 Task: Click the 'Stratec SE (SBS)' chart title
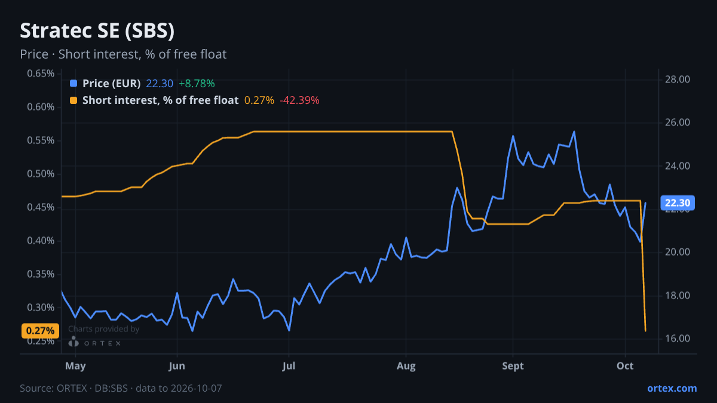(97, 30)
